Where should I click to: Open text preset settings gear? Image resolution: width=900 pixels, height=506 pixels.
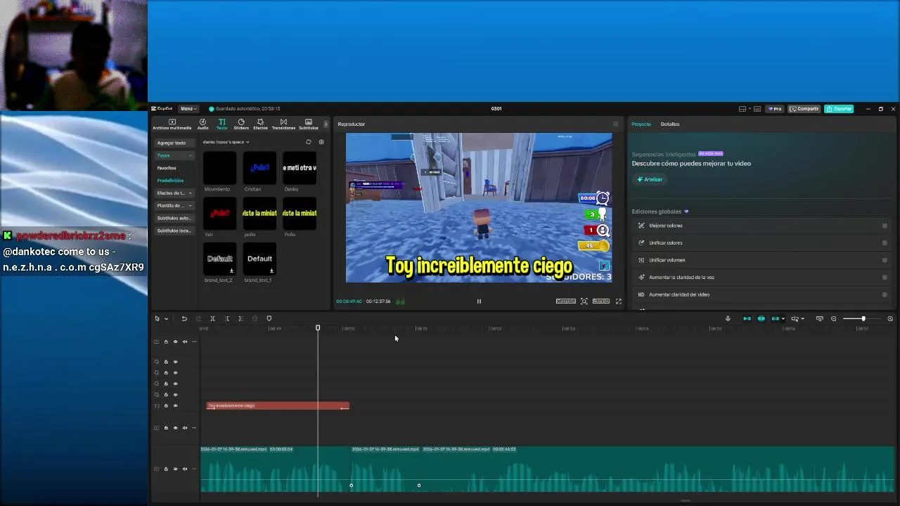[321, 142]
